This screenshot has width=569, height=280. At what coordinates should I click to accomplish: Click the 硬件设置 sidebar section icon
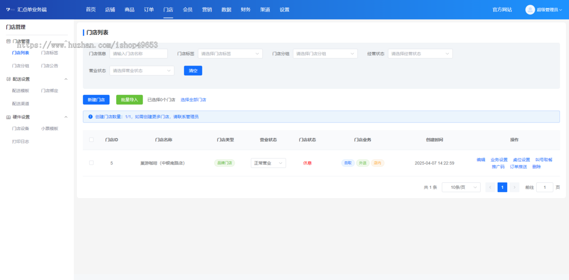(x=8, y=117)
